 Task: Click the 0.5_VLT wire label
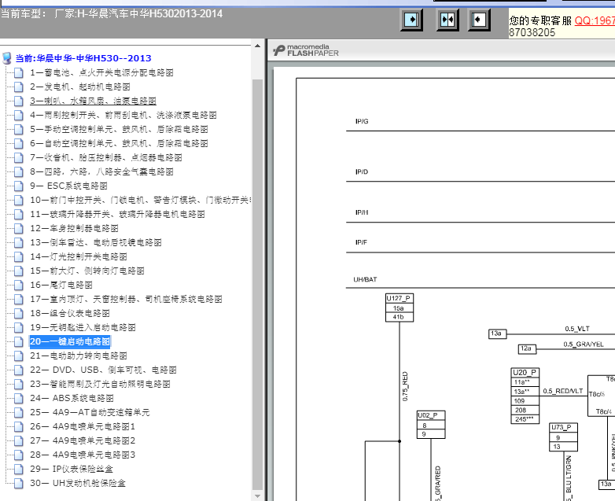[577, 329]
